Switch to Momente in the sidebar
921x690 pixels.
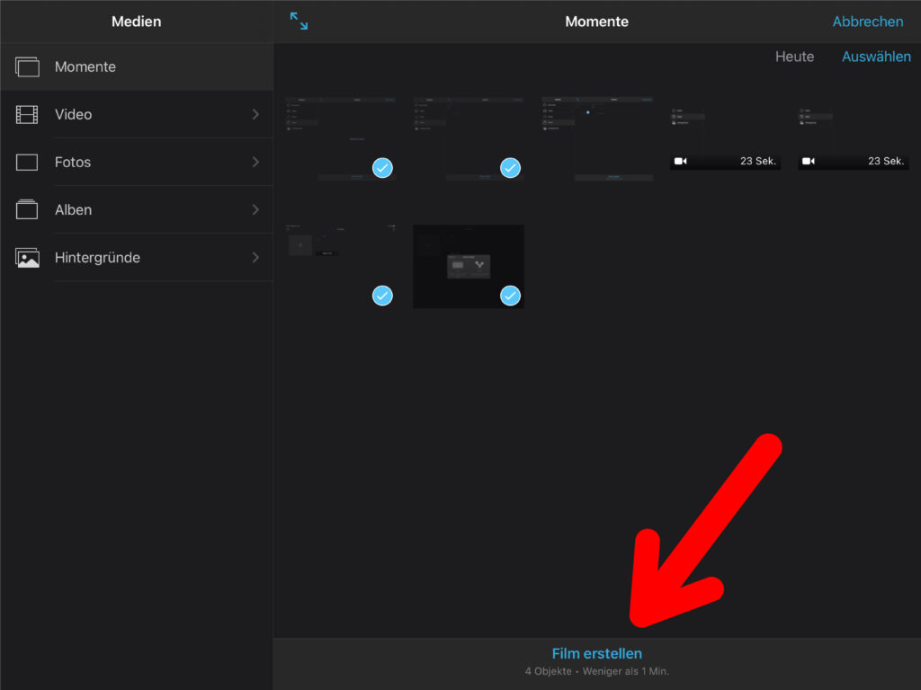[x=85, y=66]
